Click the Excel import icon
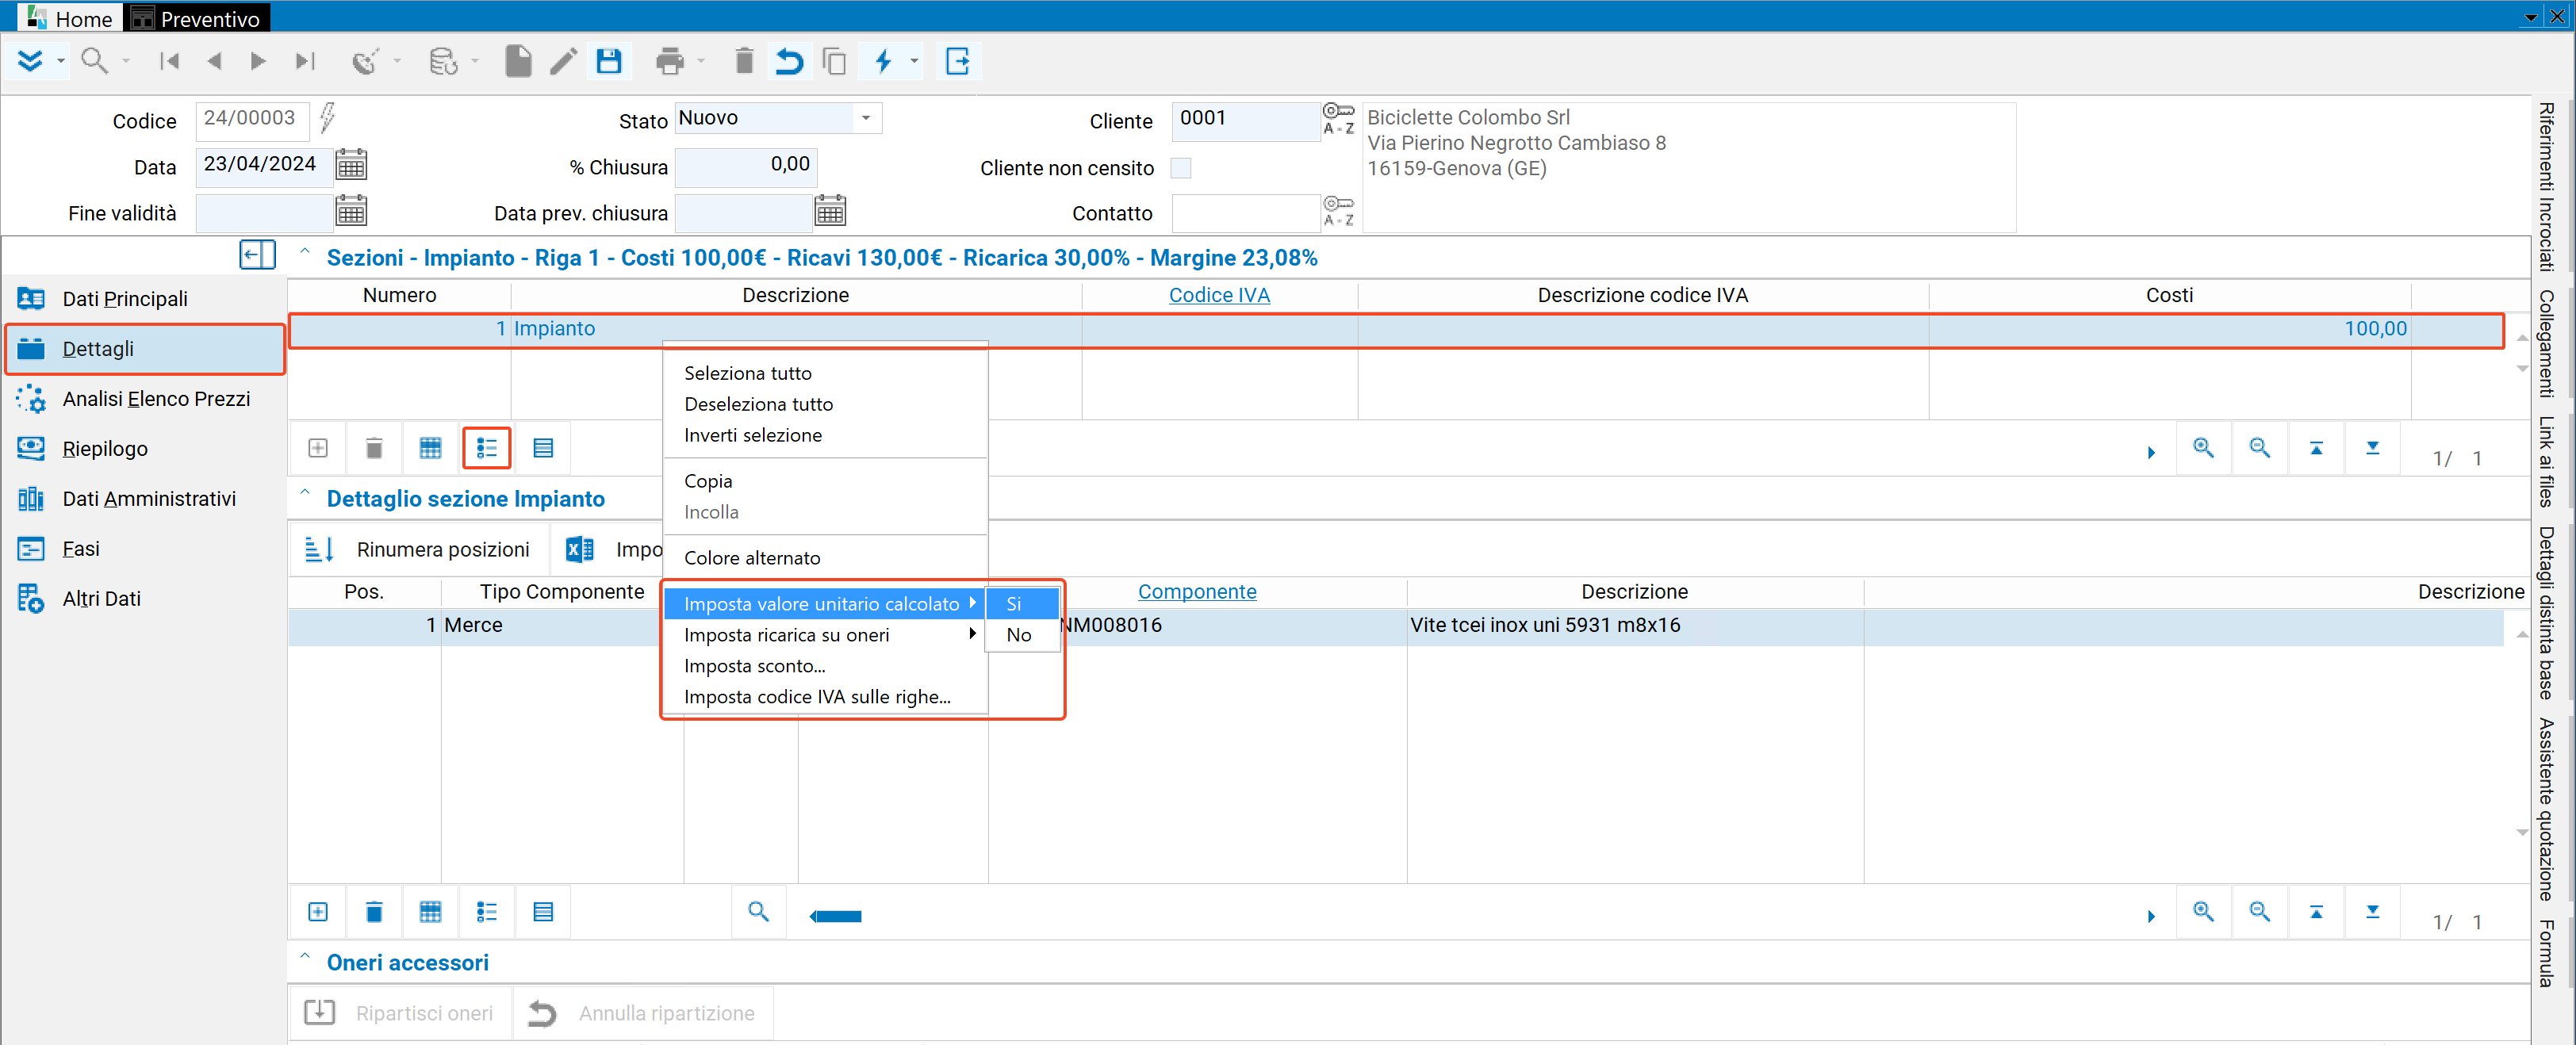The height and width of the screenshot is (1045, 2576). coord(579,549)
